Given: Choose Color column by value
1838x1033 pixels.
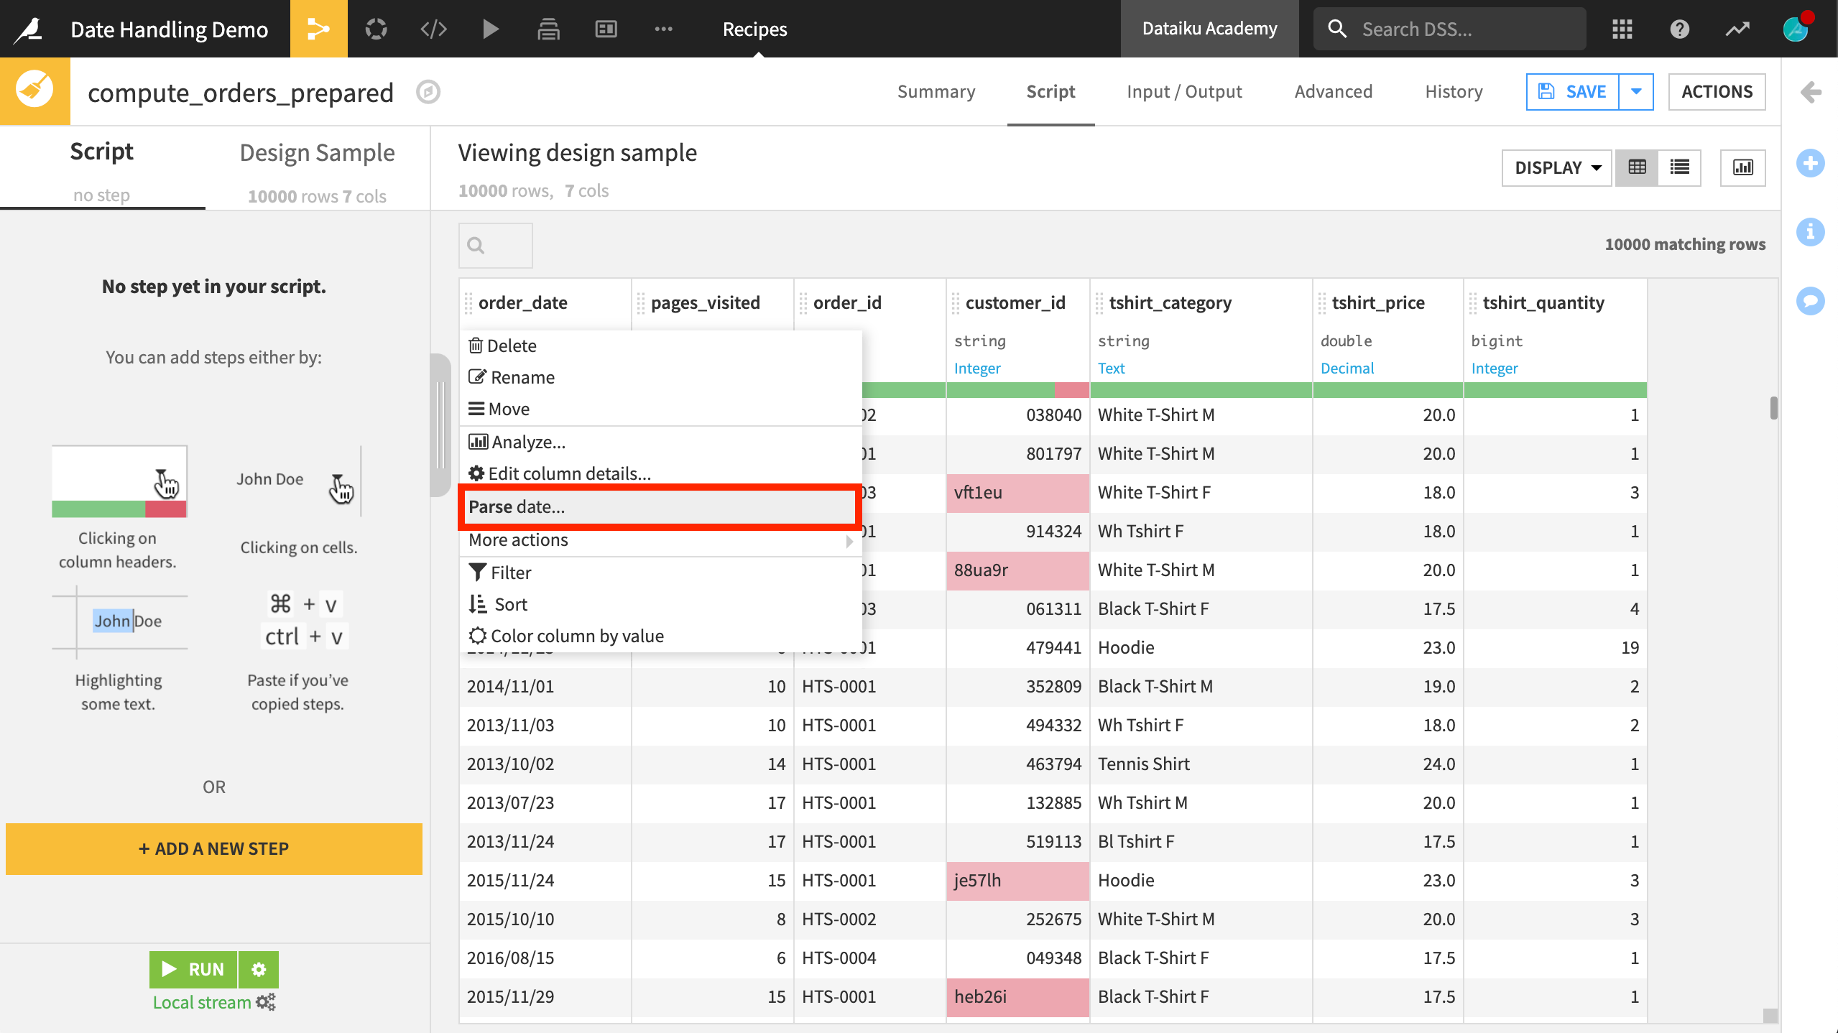Looking at the screenshot, I should [x=660, y=636].
